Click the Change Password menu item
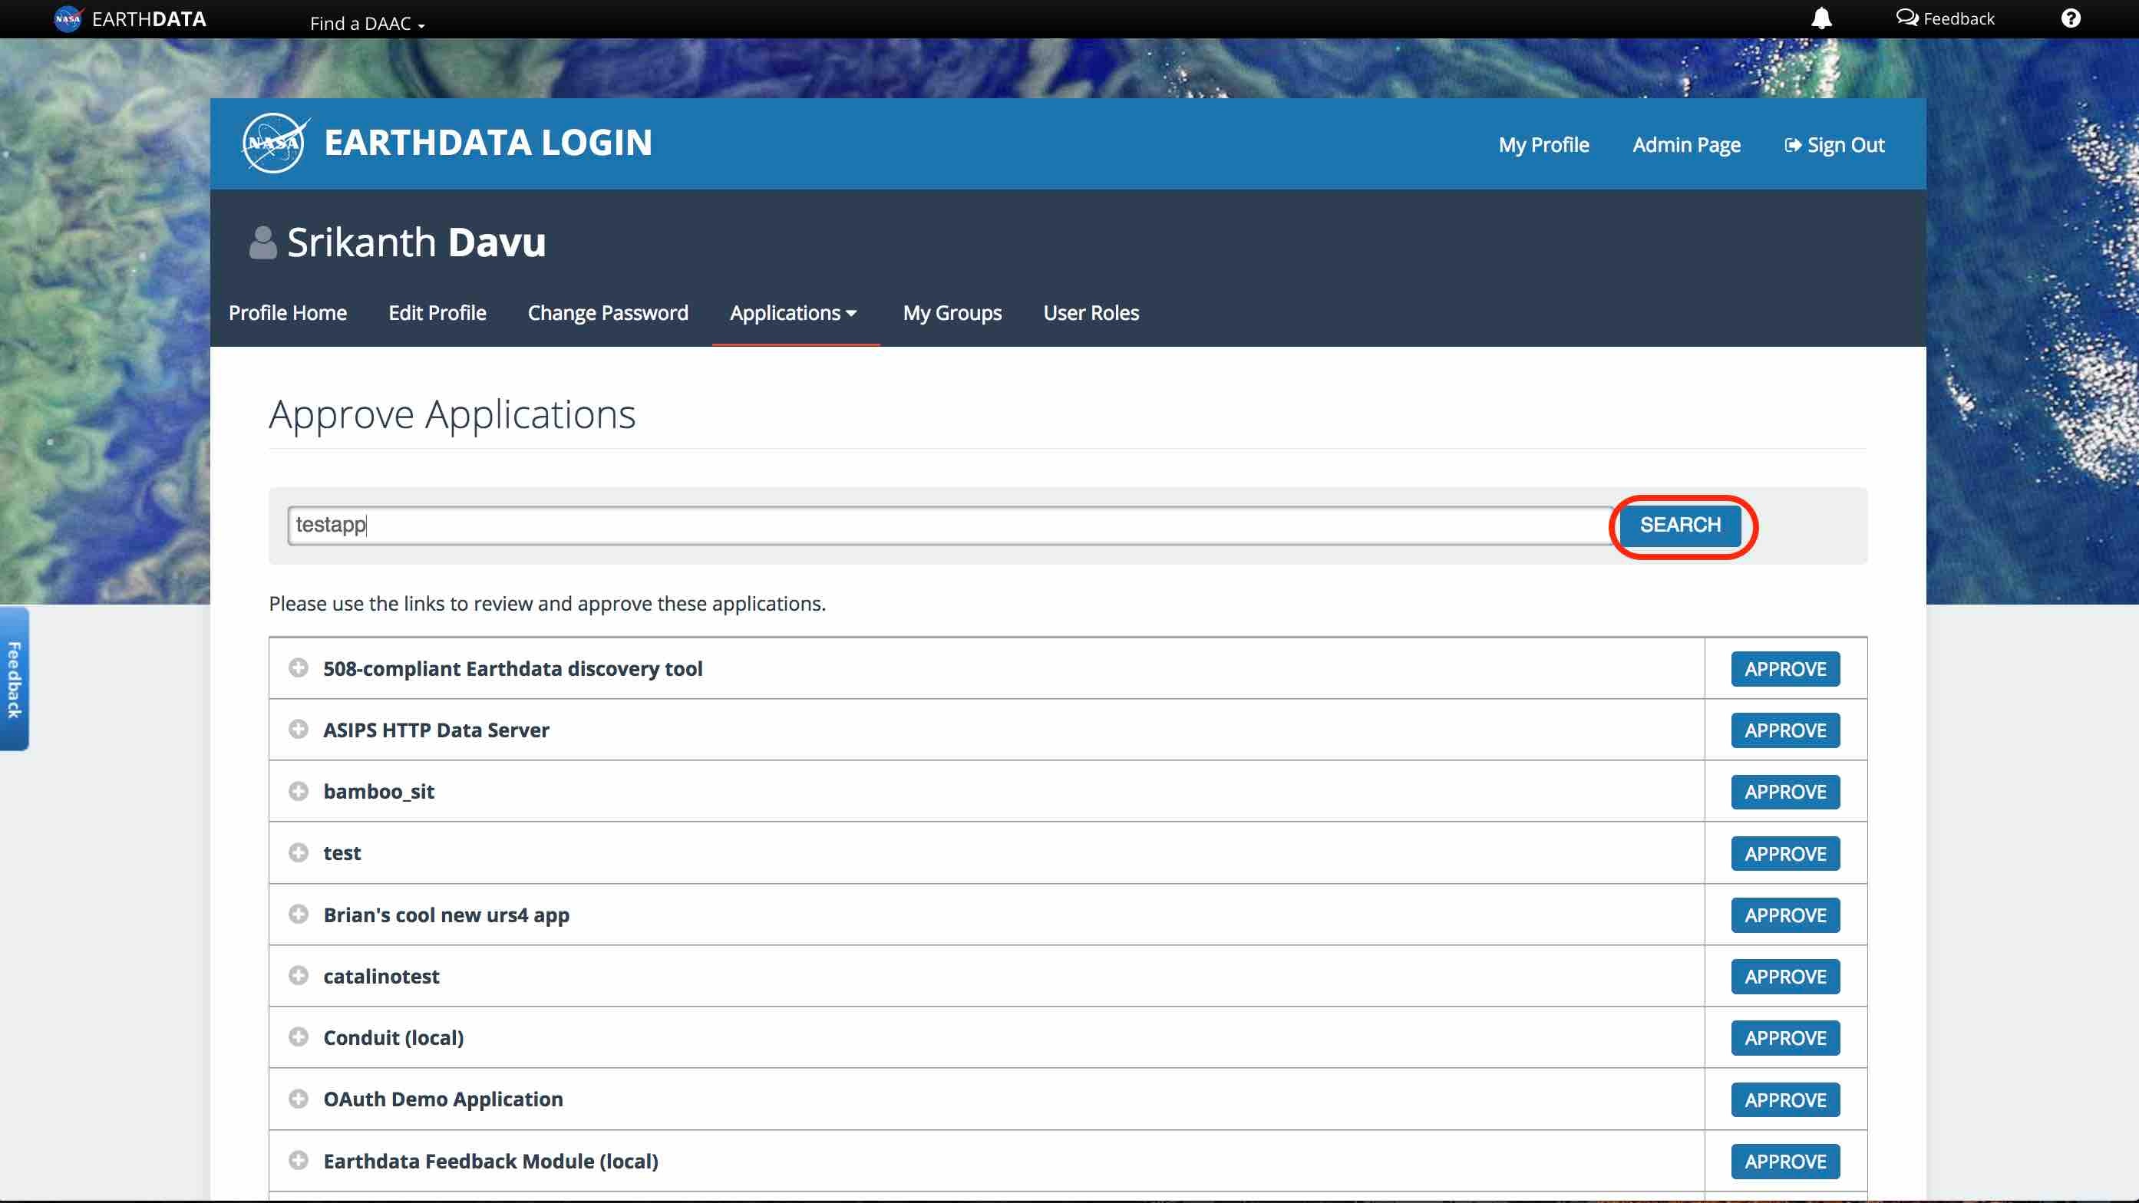Screen dimensions: 2139x1203 (608, 313)
